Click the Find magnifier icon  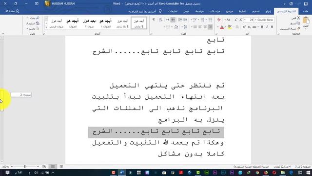(38, 18)
